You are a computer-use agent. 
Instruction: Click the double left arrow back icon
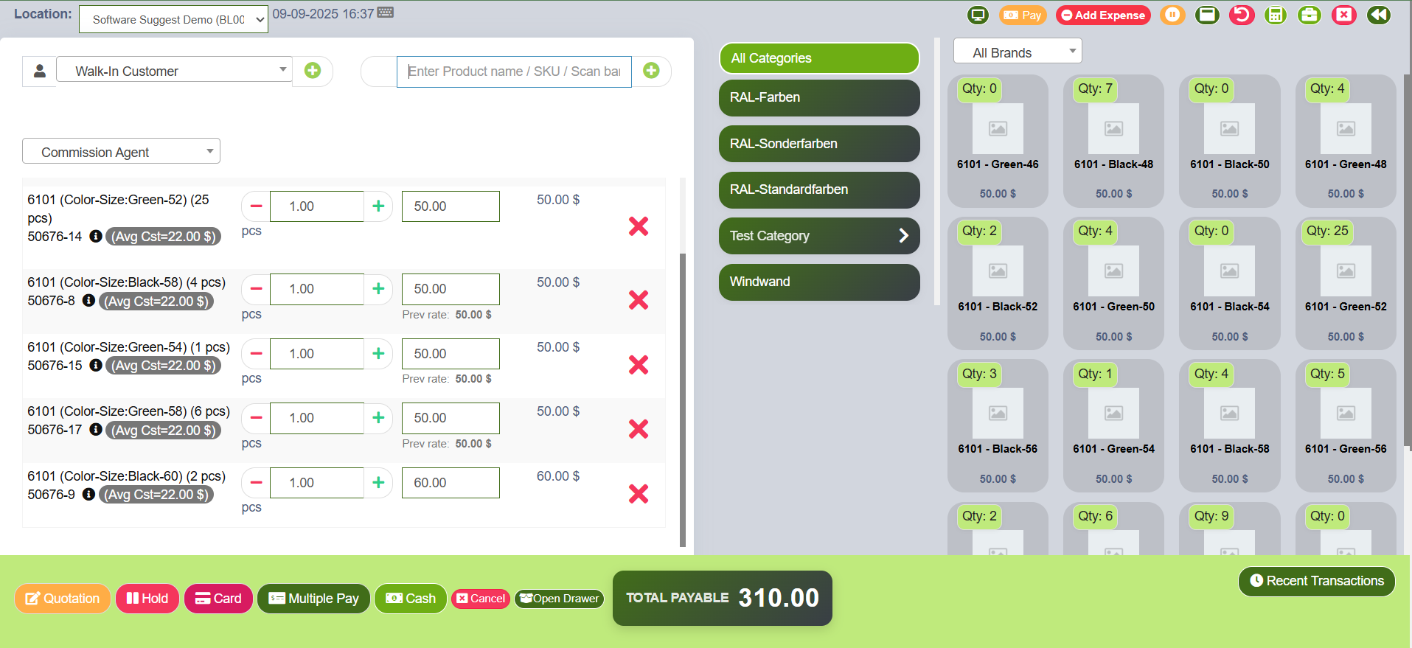tap(1378, 15)
